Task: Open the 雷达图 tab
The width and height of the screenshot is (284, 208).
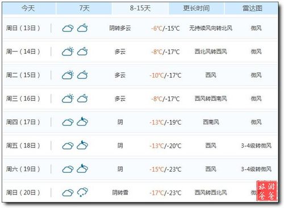Action: 252,9
